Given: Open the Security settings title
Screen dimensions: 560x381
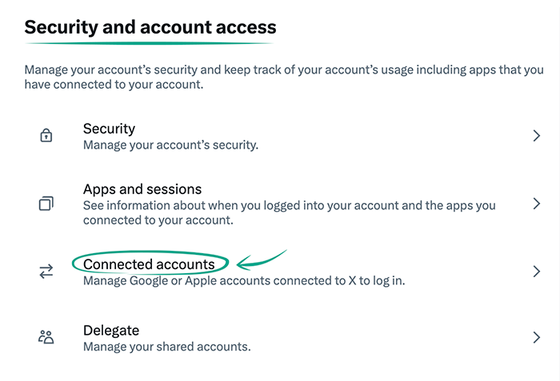Looking at the screenshot, I should (109, 129).
